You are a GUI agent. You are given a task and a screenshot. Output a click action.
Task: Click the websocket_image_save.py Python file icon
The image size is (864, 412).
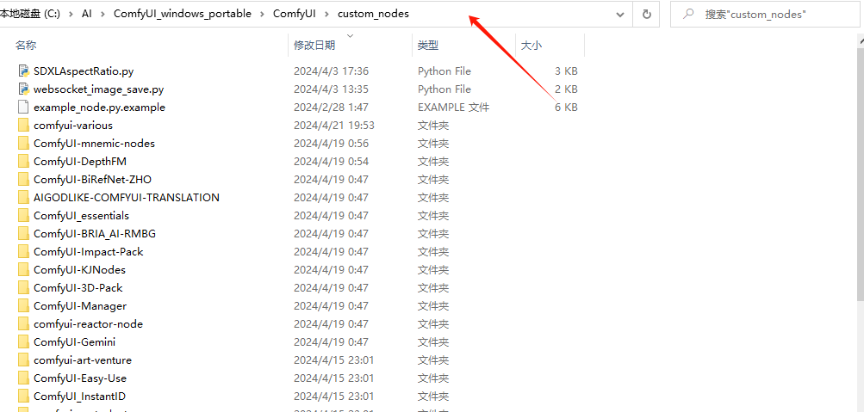tap(23, 89)
